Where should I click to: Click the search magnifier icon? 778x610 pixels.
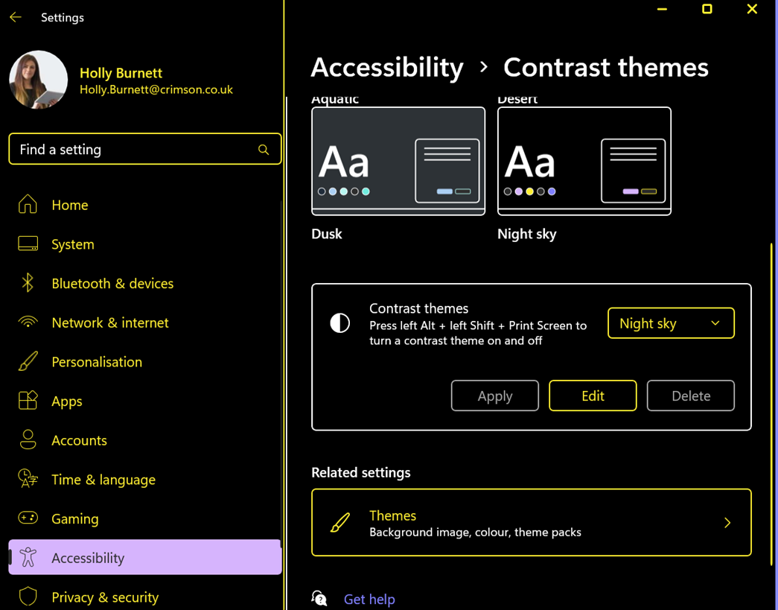point(264,150)
